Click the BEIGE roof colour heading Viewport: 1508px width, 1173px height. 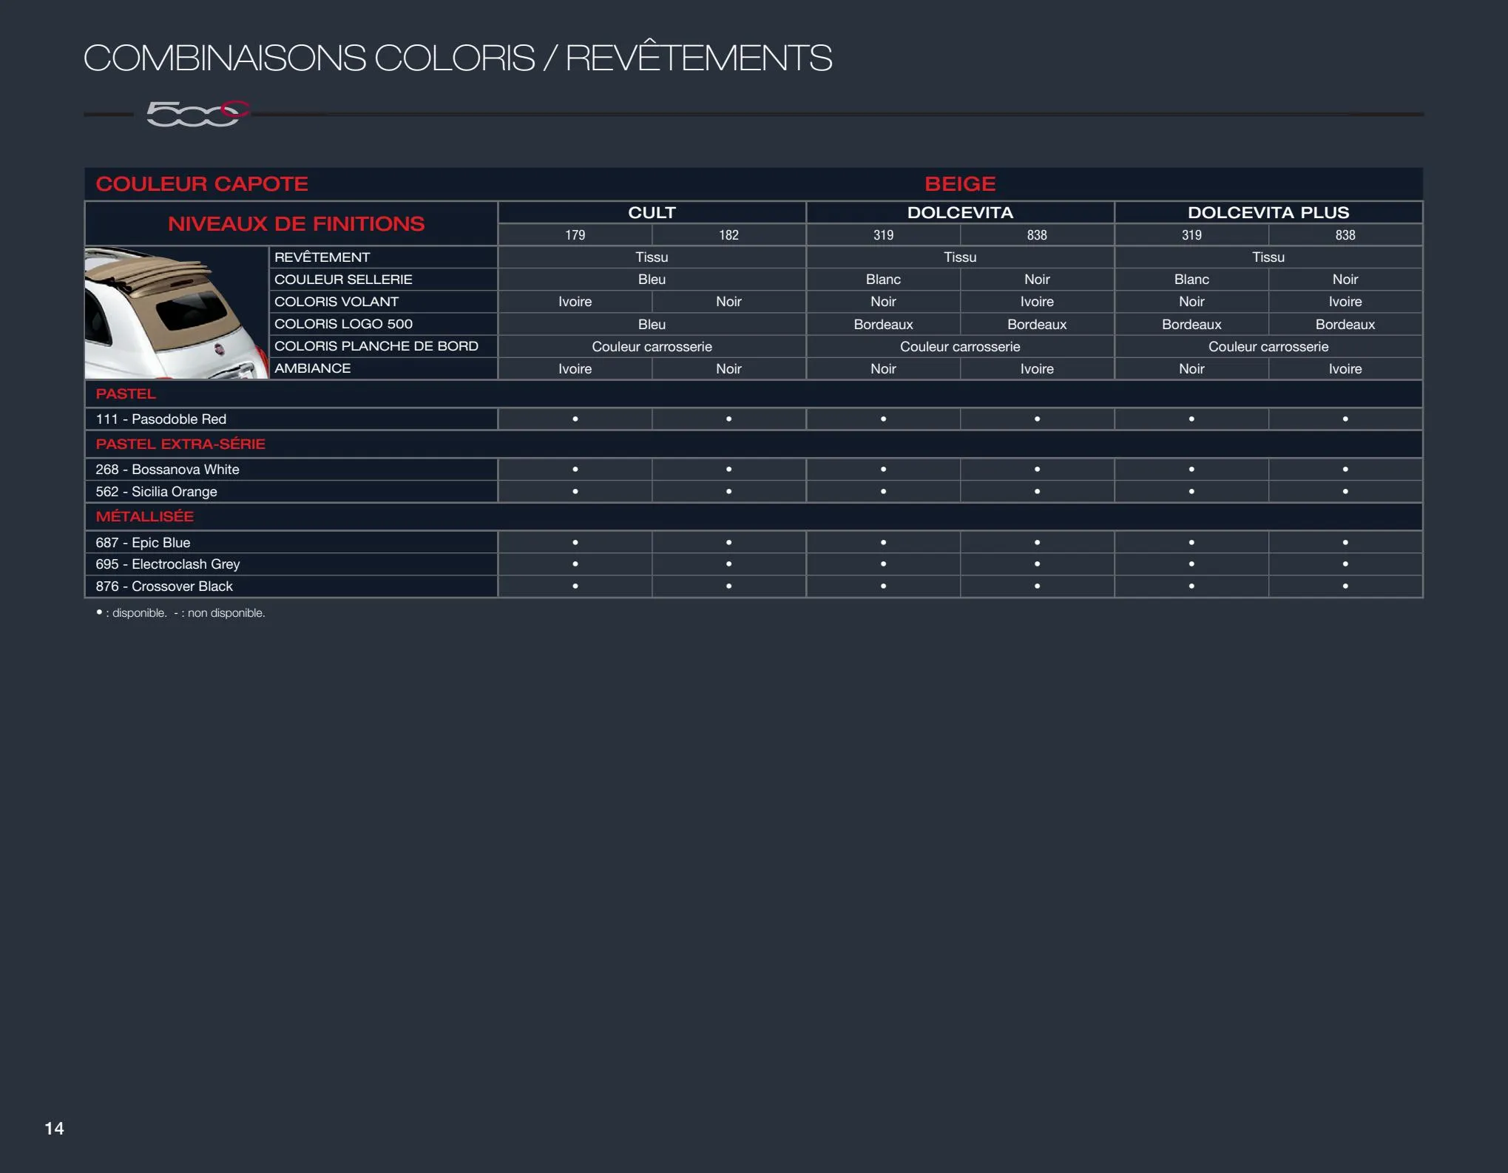960,183
